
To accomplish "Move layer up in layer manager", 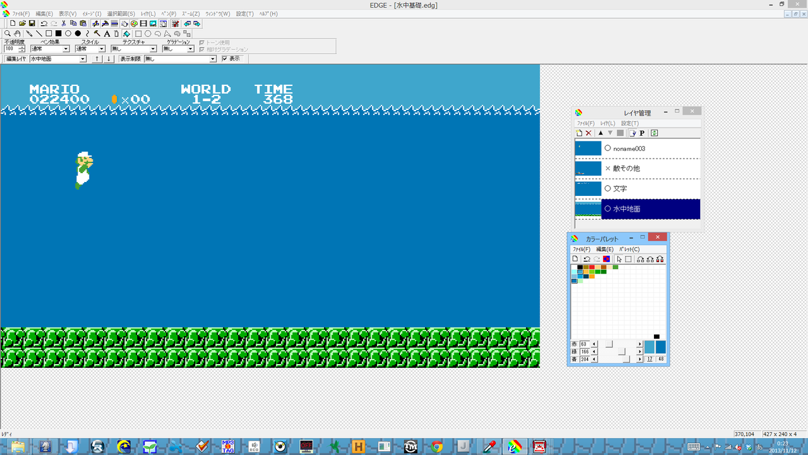I will pyautogui.click(x=600, y=133).
